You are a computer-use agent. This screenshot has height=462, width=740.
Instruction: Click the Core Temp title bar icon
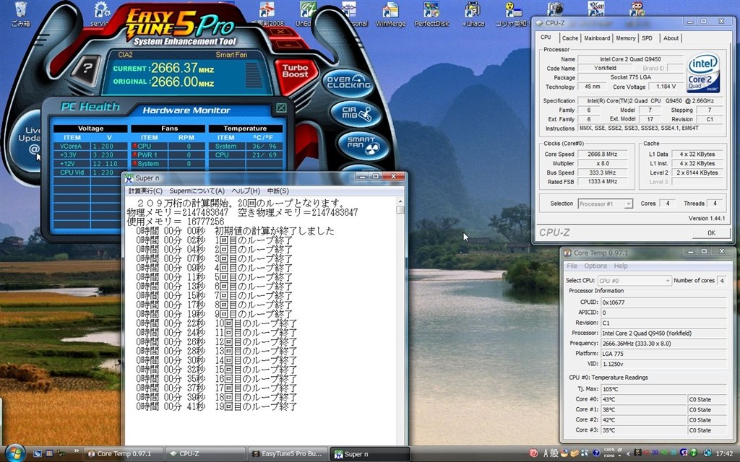click(567, 253)
